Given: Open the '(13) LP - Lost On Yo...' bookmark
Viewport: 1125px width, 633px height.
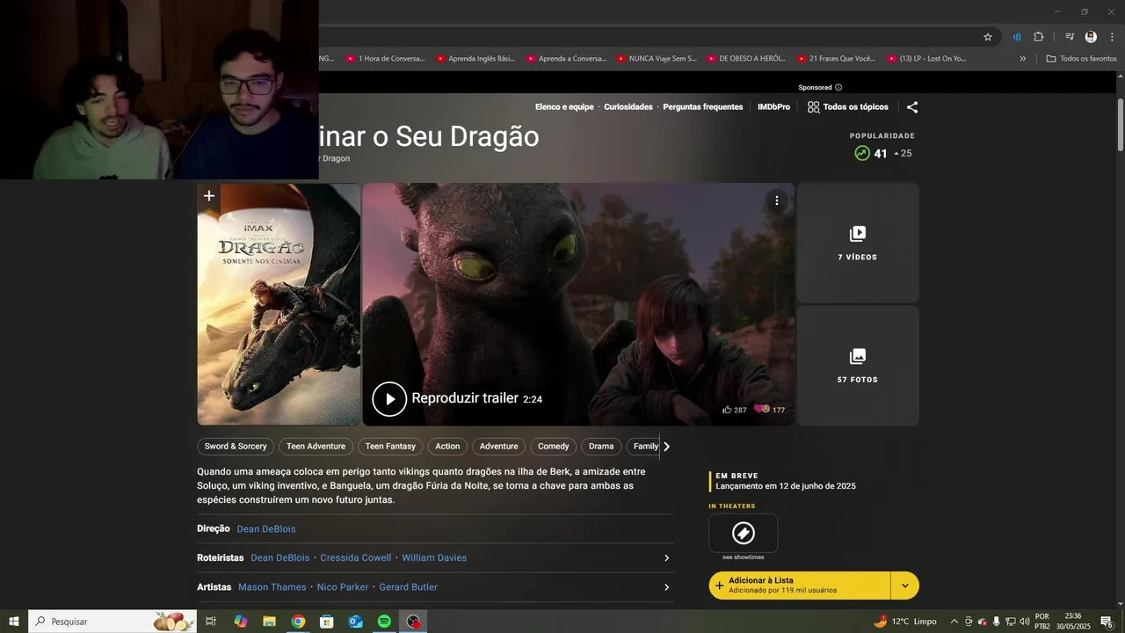Looking at the screenshot, I should click(927, 59).
